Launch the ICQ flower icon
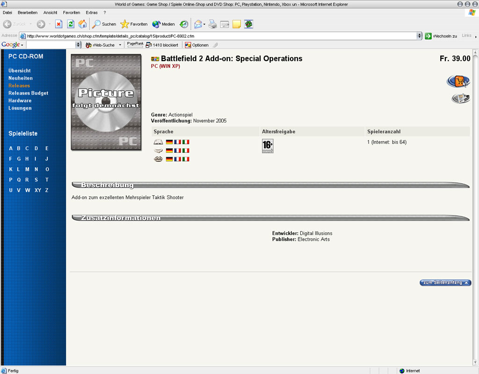The image size is (479, 374). (249, 24)
